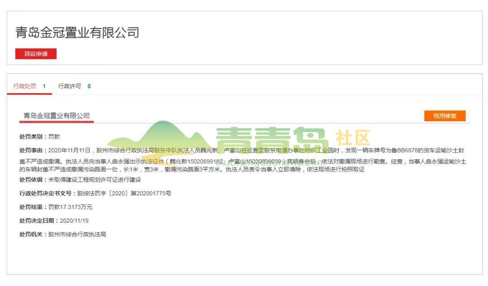Screen dimensions: 488x286
Task: Switch to the 行政处罚 tab
Action: (29, 86)
